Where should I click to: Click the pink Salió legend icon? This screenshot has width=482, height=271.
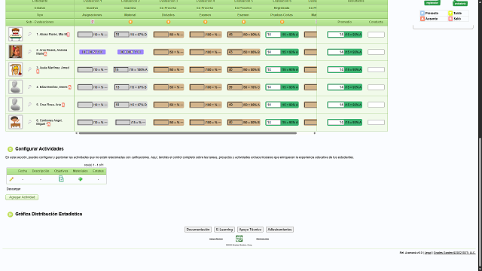(450, 19)
